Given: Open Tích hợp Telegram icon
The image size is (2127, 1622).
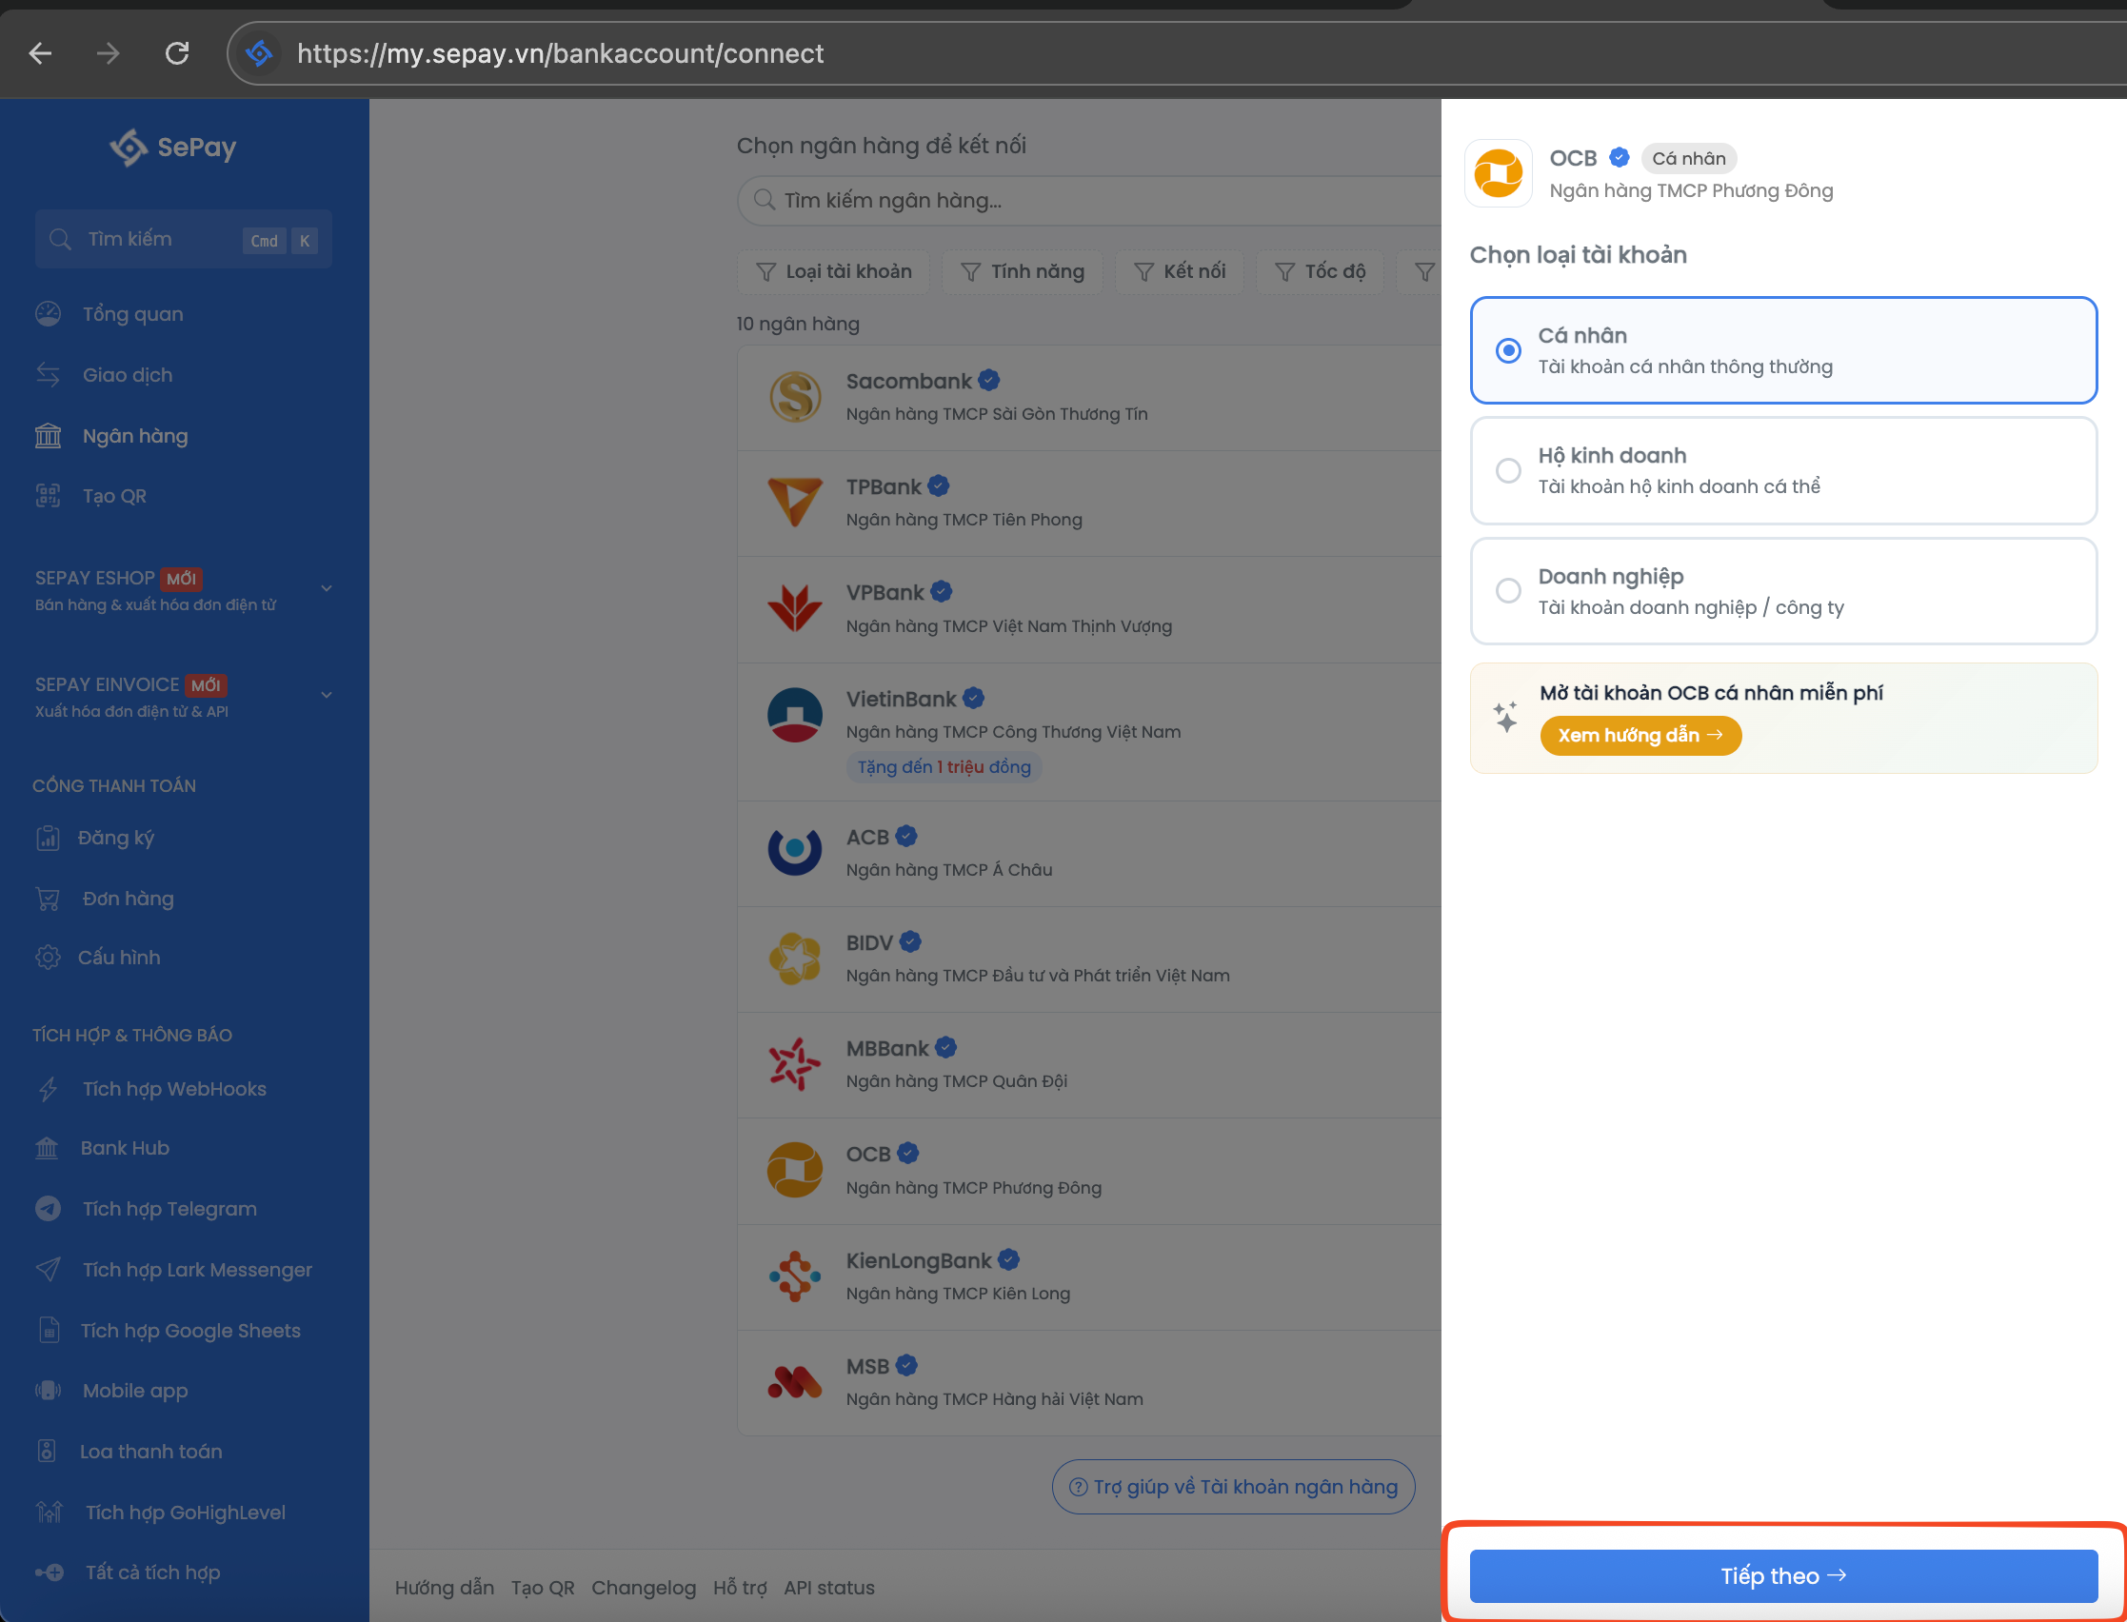Looking at the screenshot, I should pyautogui.click(x=49, y=1209).
